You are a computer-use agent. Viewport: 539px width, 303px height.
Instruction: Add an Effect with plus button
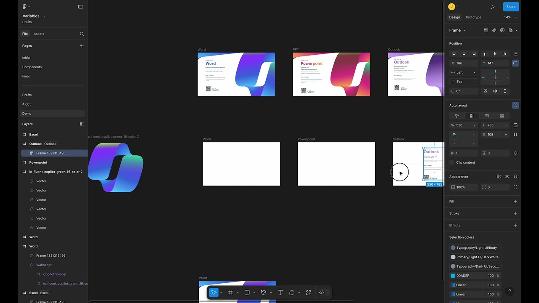click(x=515, y=225)
